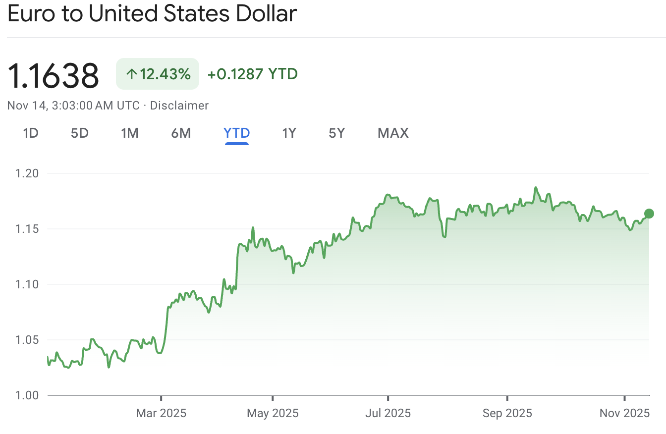
Task: Click the selected YTD tab
Action: point(236,133)
